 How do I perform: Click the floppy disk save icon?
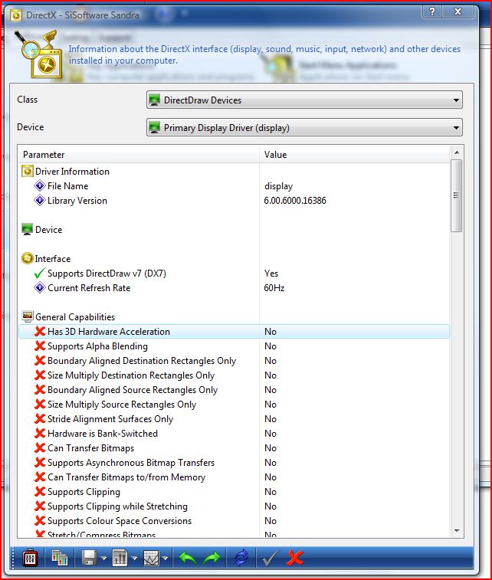[x=89, y=558]
